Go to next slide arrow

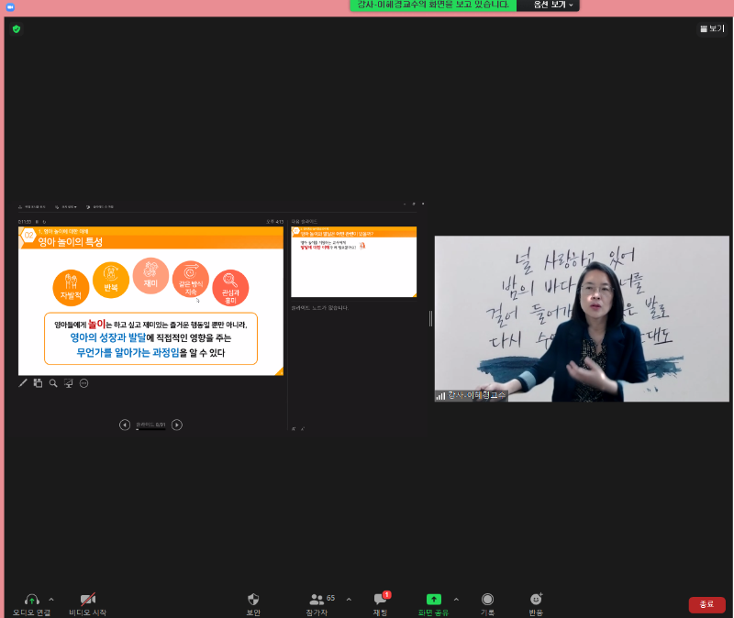(177, 425)
